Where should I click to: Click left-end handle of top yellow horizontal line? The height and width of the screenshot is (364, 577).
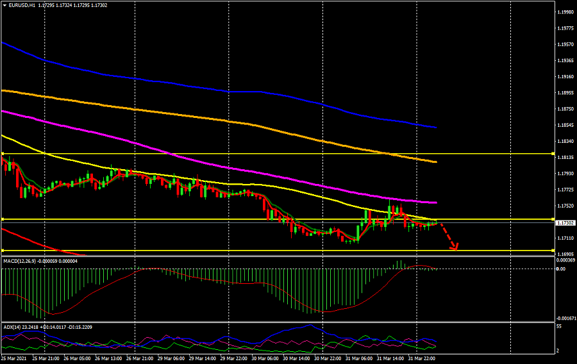3,154
